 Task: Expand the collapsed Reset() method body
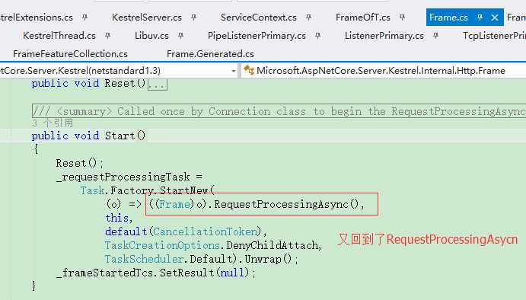(x=158, y=85)
